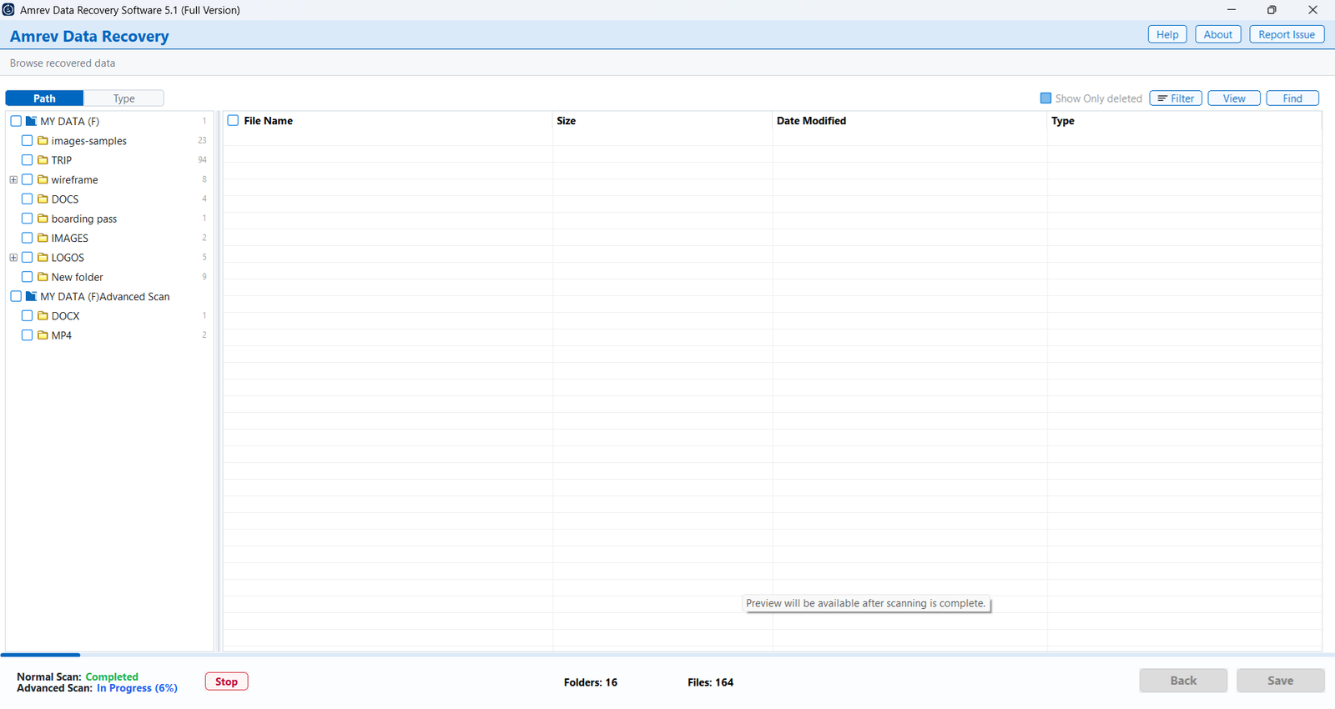This screenshot has height=709, width=1335.
Task: Sort by File Name column header
Action: (x=268, y=121)
